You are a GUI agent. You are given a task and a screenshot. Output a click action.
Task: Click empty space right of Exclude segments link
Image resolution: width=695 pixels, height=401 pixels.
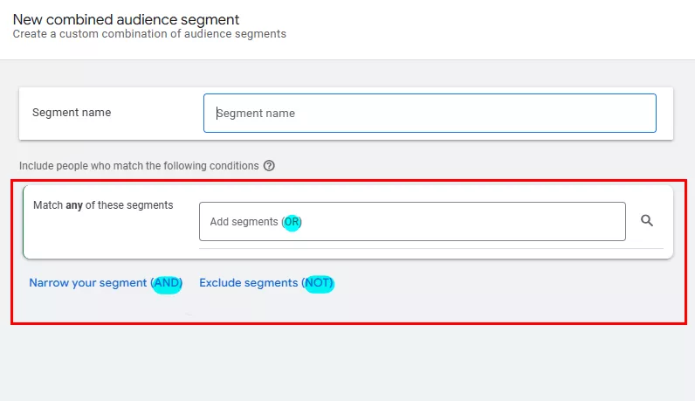[x=489, y=283]
